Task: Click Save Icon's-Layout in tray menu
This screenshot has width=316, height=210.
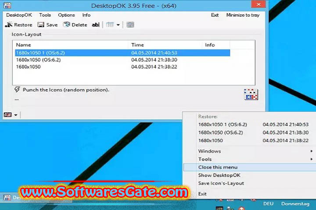Action: pos(250,183)
